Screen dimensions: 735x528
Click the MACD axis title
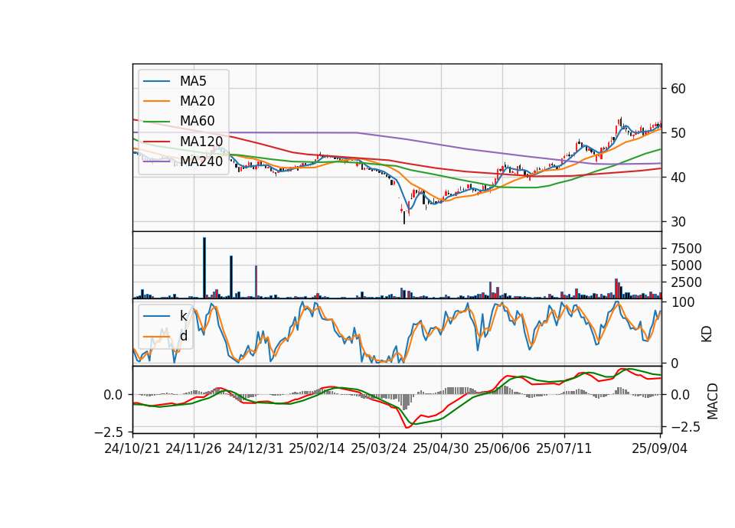coord(713,401)
